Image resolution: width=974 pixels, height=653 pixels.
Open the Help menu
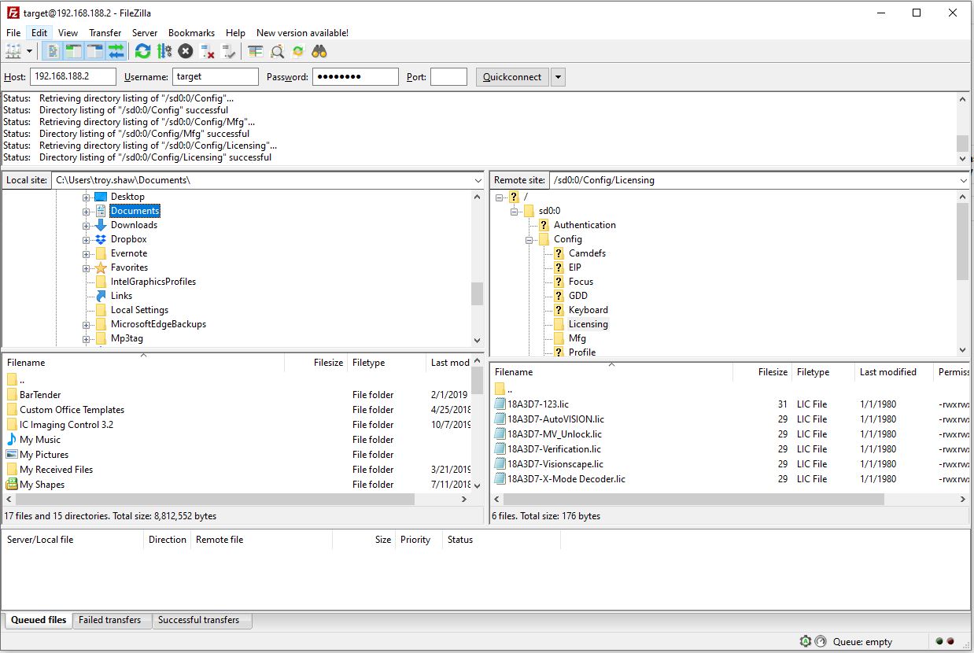235,32
